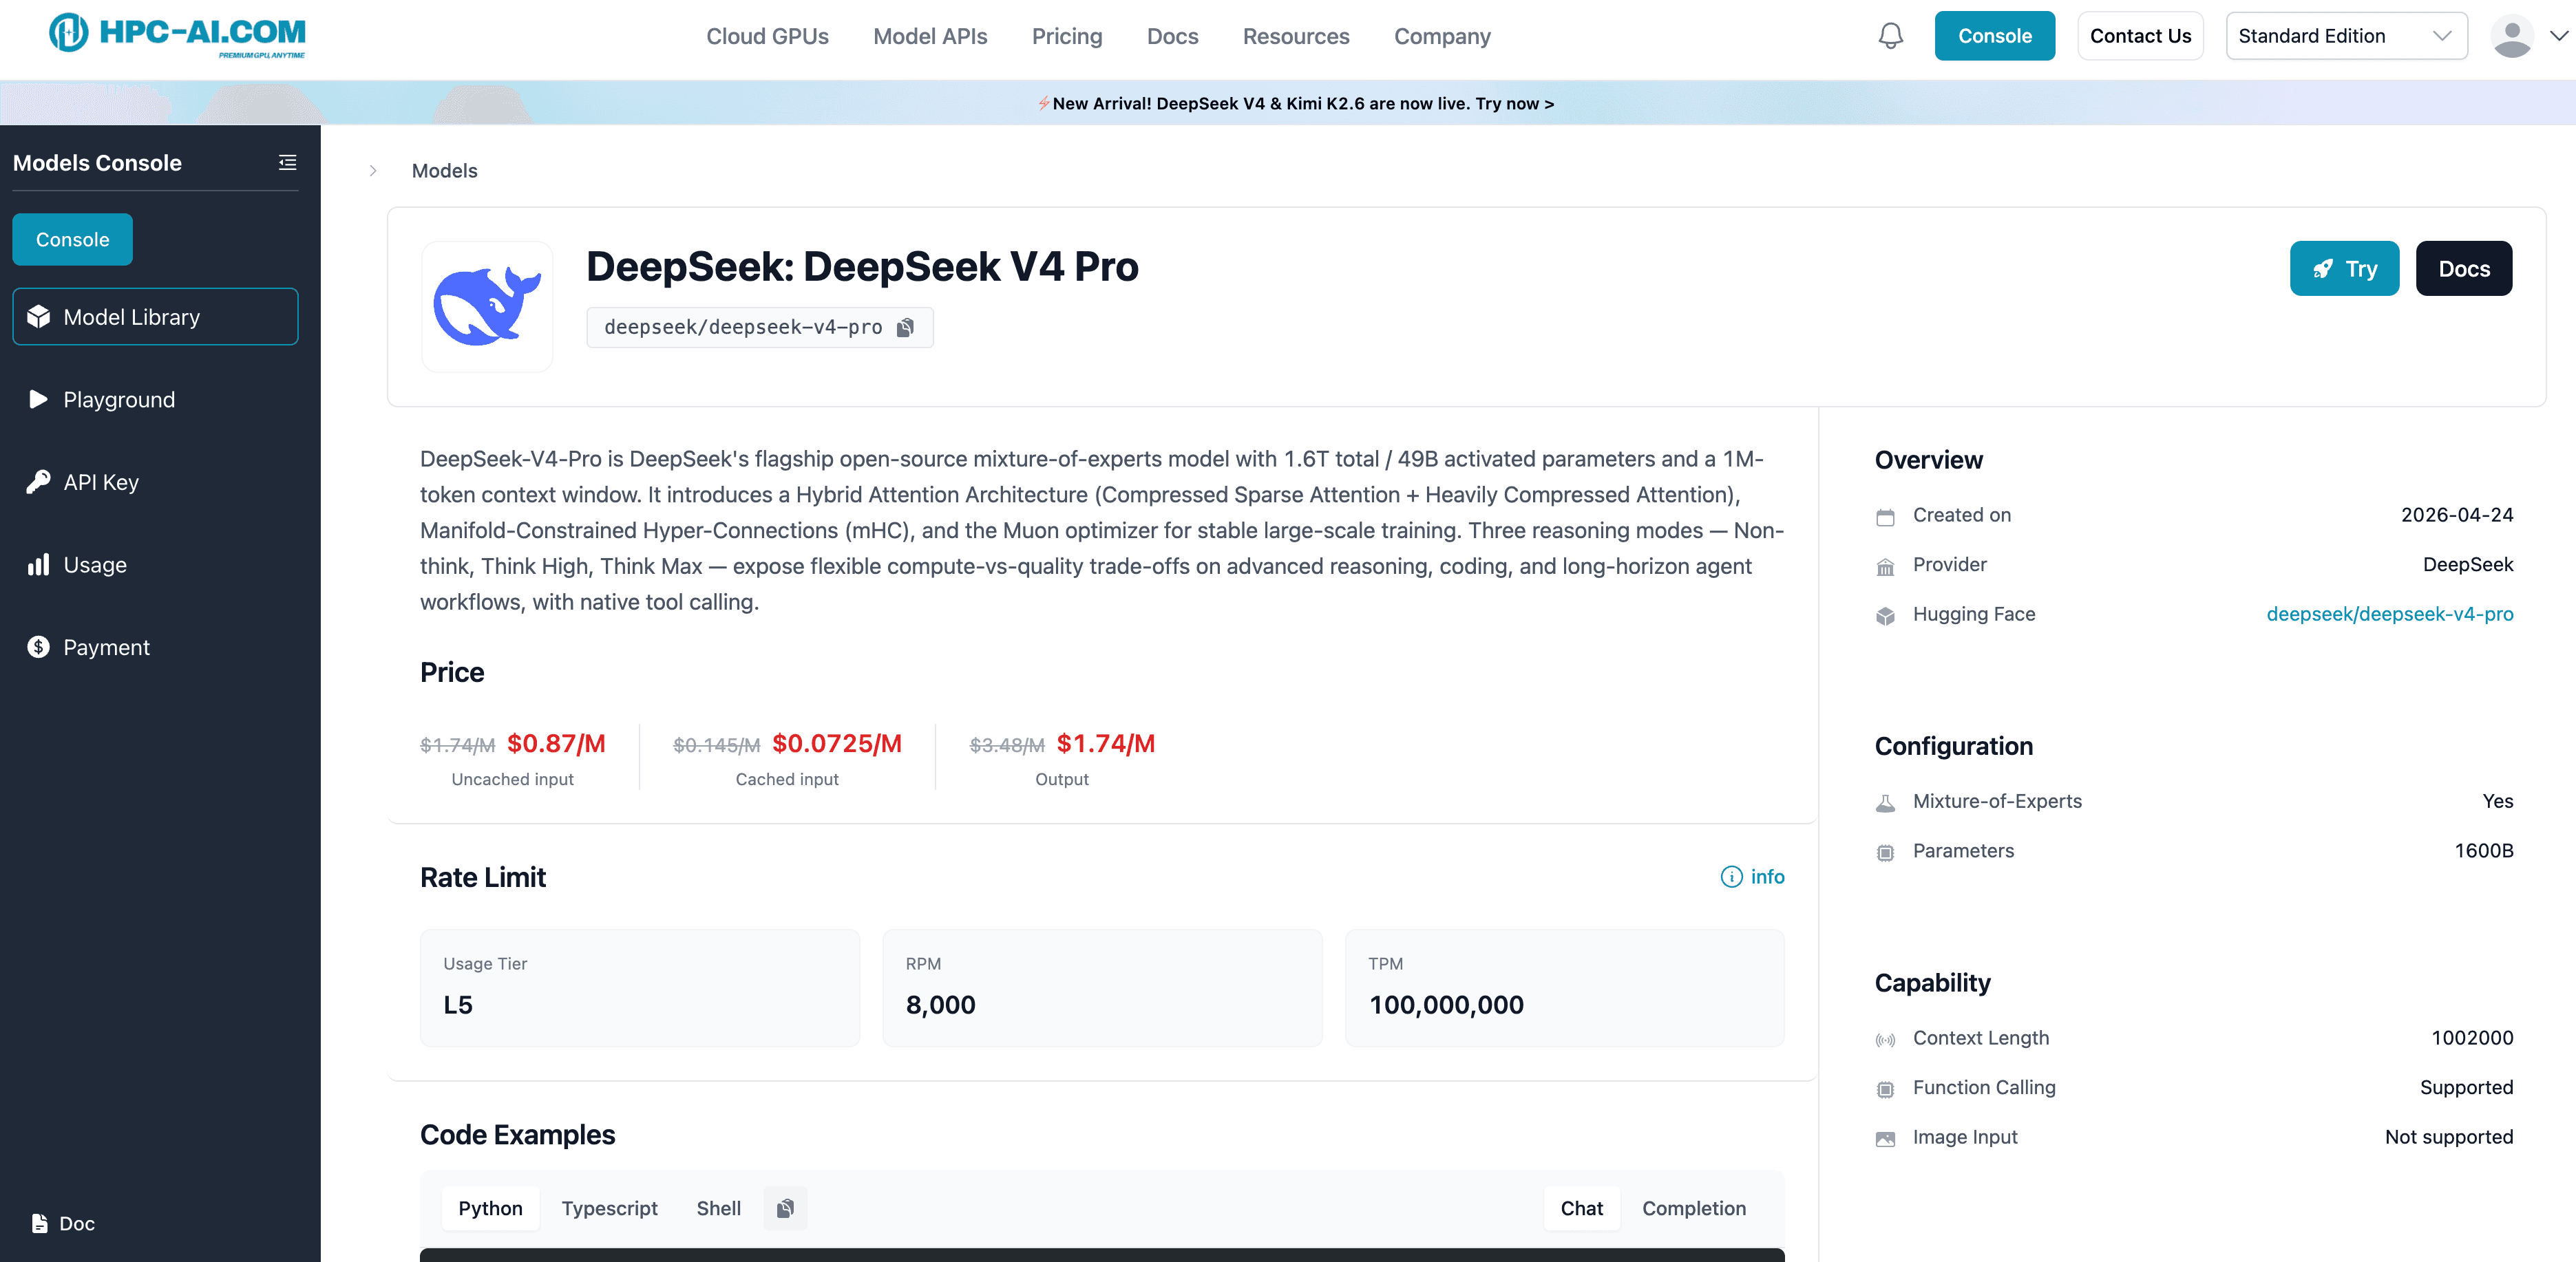Image resolution: width=2576 pixels, height=1262 pixels.
Task: Click the Hugging Face cube icon
Action: pyautogui.click(x=1885, y=615)
